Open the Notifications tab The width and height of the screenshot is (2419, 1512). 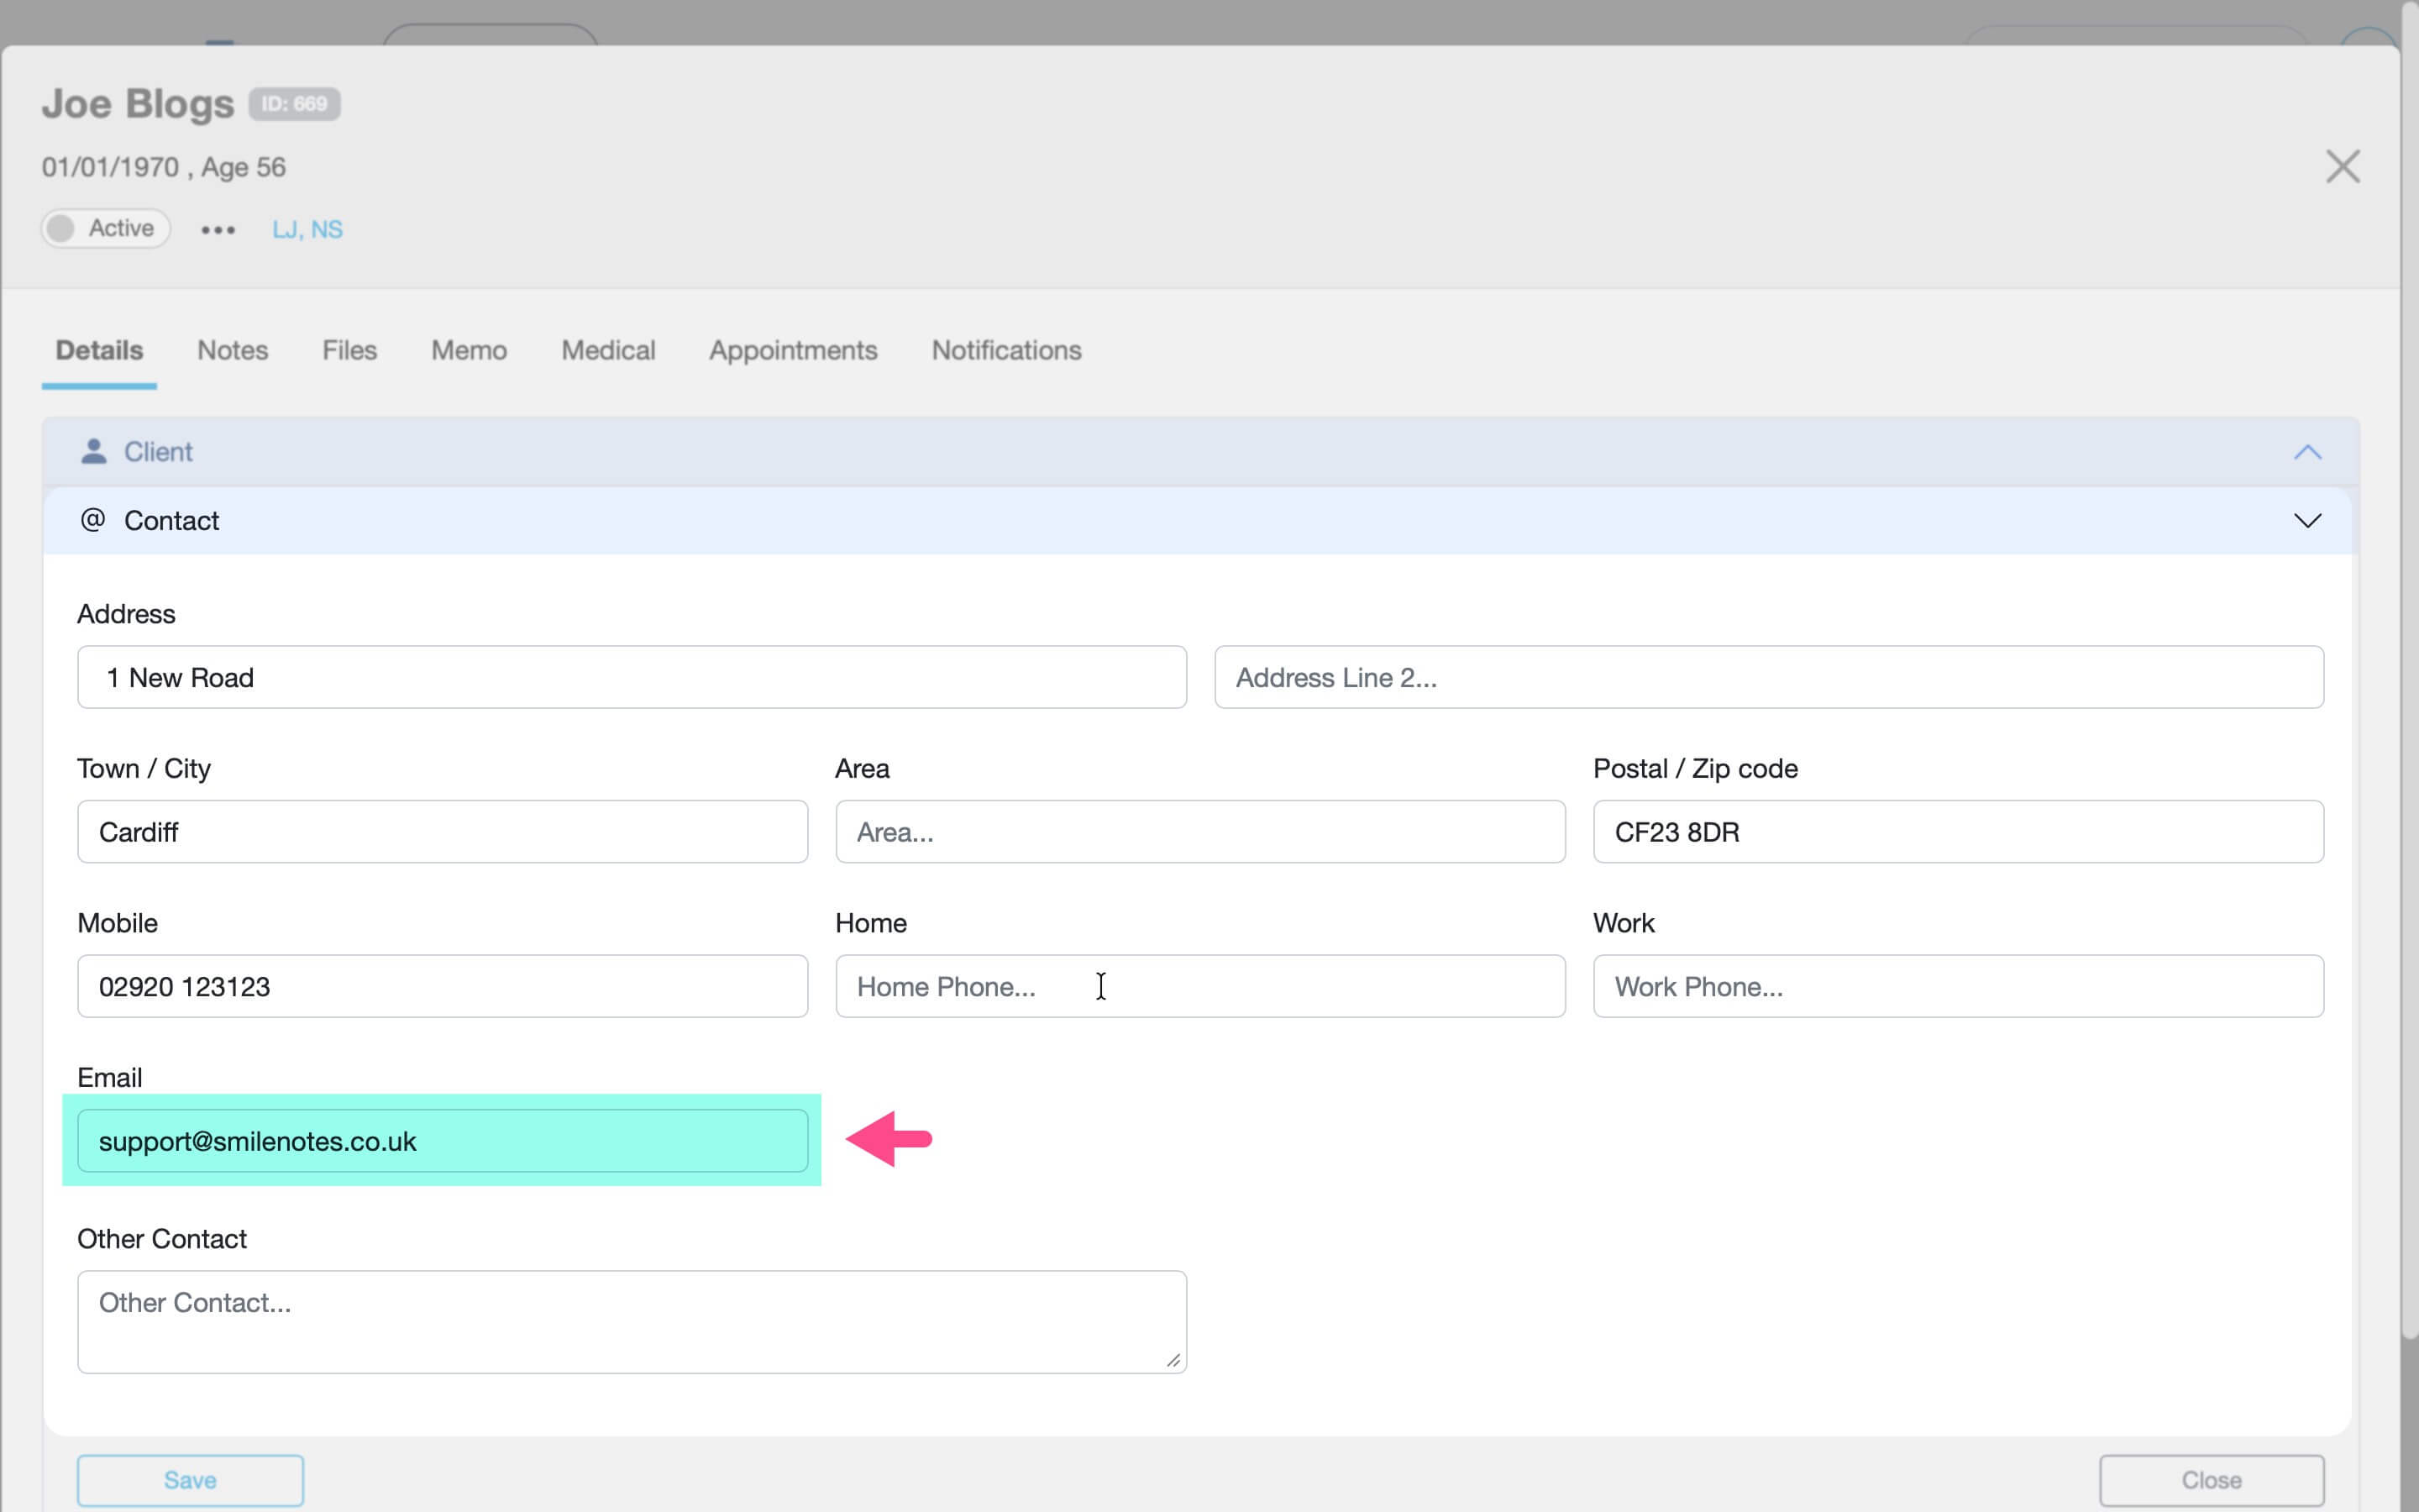pos(1005,350)
